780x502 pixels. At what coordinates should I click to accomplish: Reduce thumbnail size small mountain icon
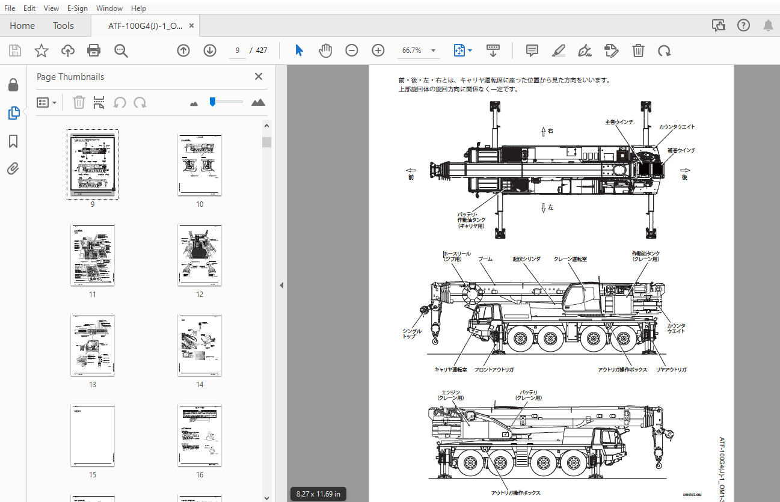[194, 103]
